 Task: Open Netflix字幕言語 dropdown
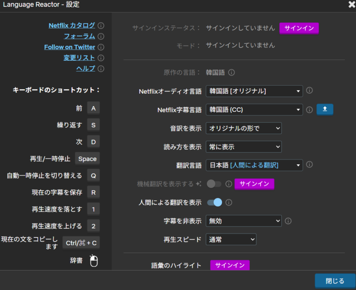[254, 110]
